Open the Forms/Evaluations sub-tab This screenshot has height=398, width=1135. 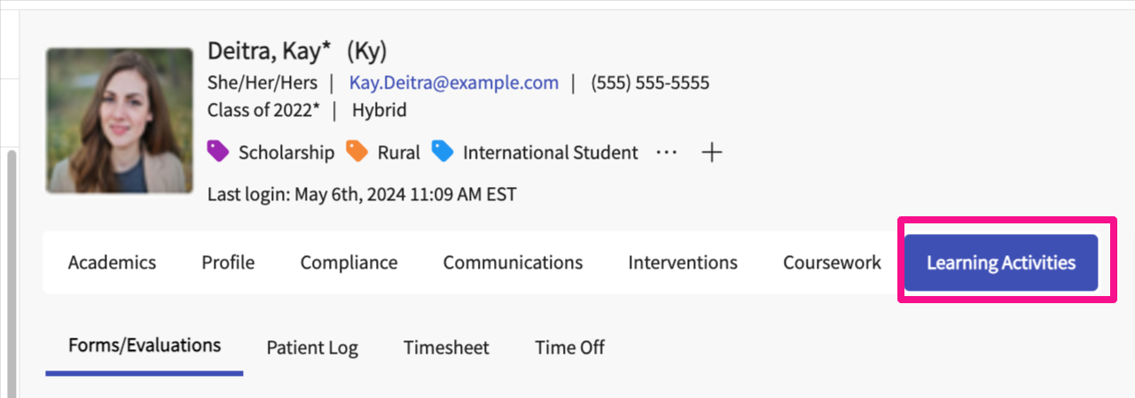click(145, 345)
